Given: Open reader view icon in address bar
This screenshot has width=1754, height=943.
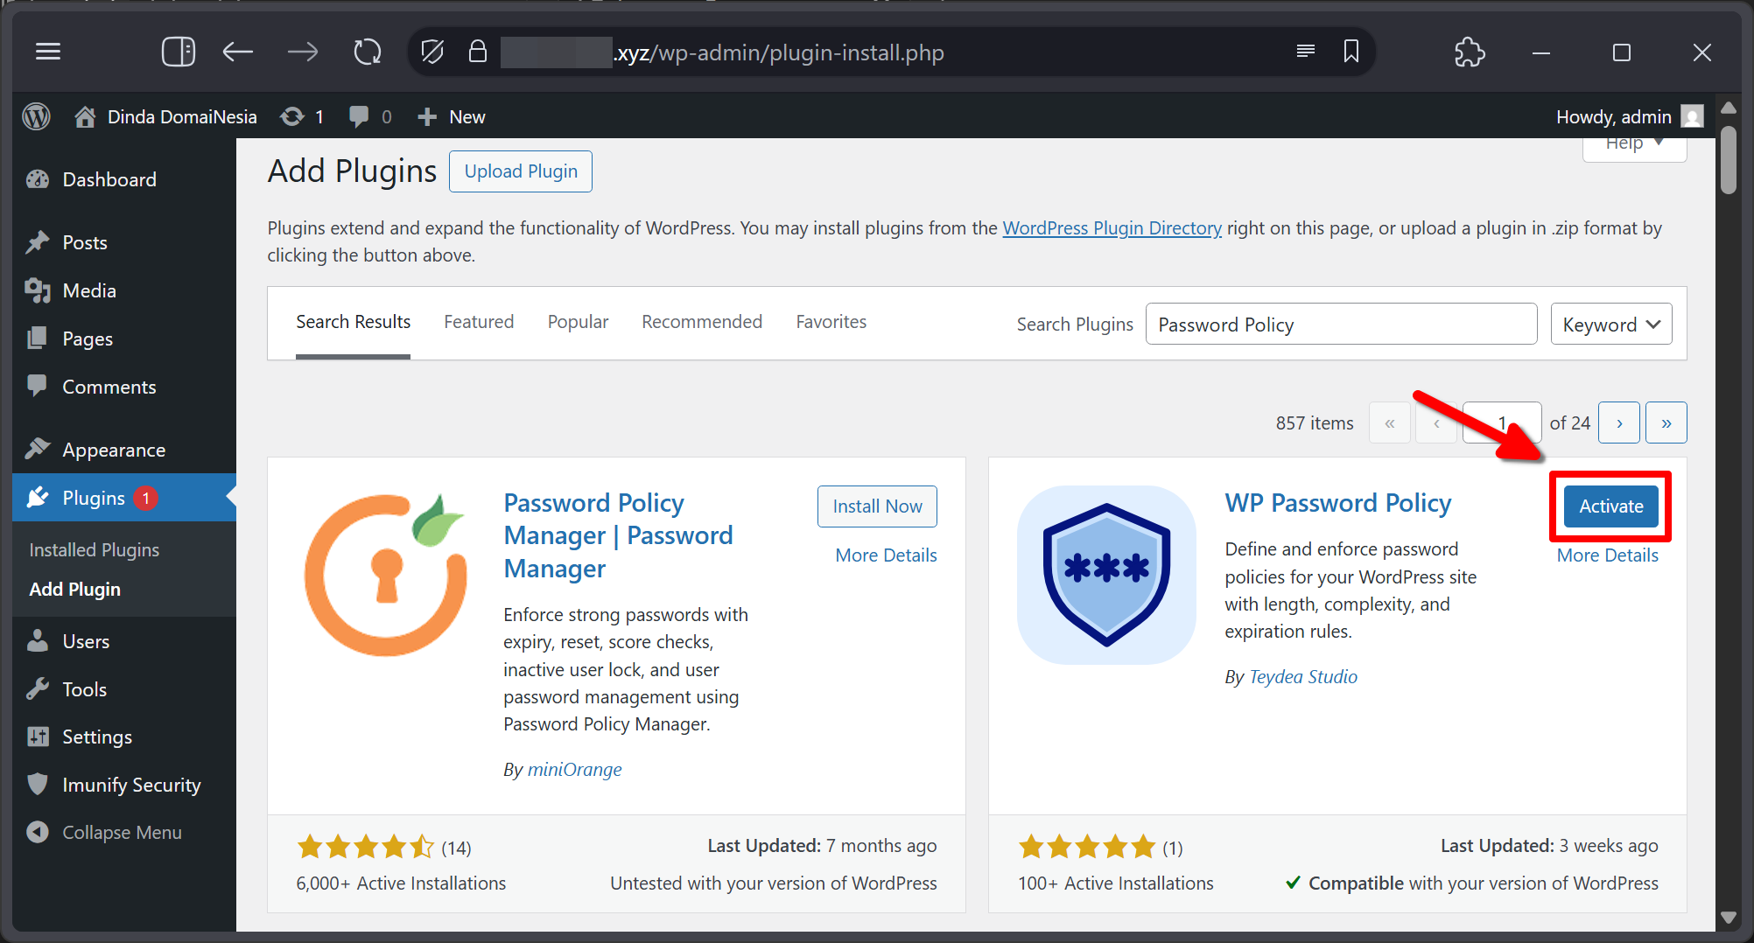Looking at the screenshot, I should tap(1305, 52).
